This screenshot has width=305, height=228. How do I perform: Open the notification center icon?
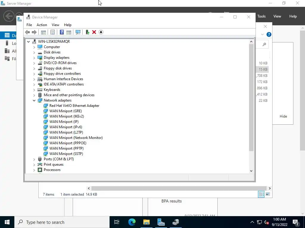coord(296,222)
